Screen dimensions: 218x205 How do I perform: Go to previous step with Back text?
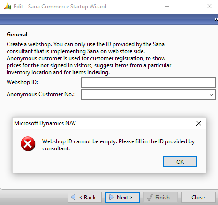click(x=87, y=198)
